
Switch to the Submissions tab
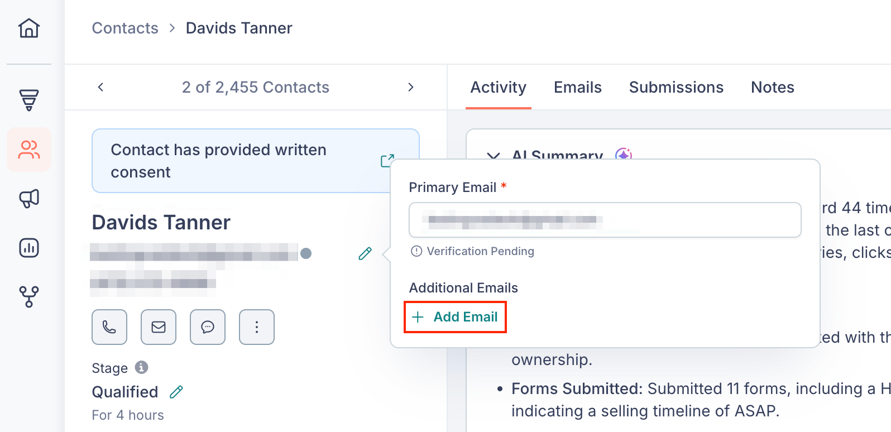[676, 87]
